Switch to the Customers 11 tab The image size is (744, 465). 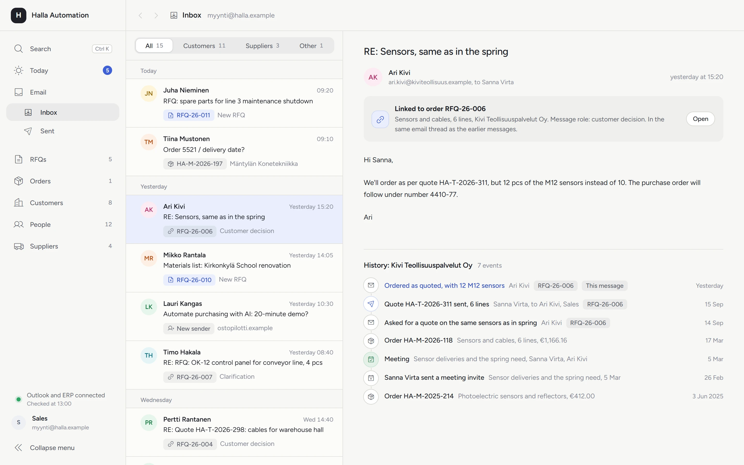pos(204,45)
